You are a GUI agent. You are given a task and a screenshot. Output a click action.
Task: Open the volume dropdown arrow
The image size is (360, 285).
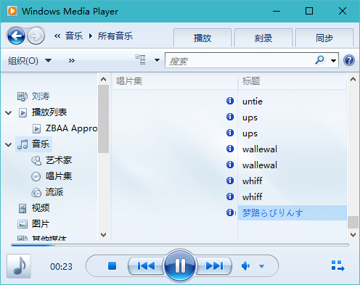[261, 266]
